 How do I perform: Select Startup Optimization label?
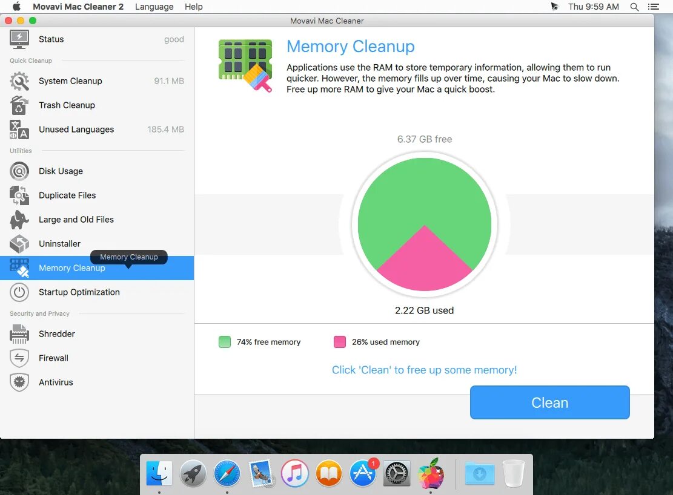[79, 292]
